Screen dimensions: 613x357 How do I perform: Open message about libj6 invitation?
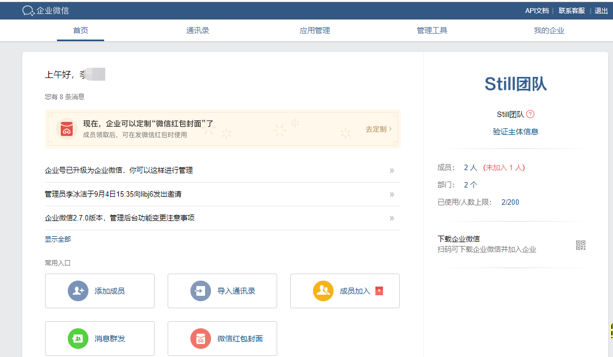tap(113, 194)
